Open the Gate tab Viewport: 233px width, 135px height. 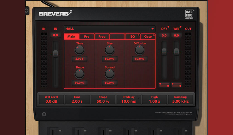click(x=148, y=37)
